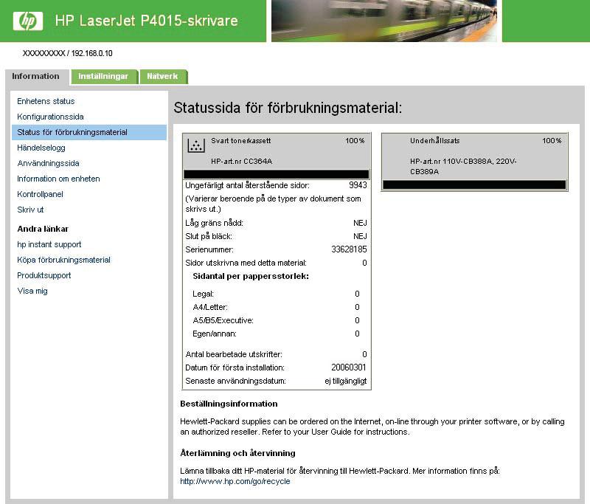Click the black toner level bar
The image size is (590, 504).
pos(276,174)
